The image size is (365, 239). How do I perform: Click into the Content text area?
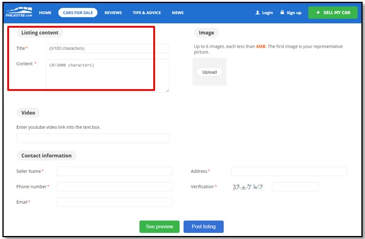107,75
